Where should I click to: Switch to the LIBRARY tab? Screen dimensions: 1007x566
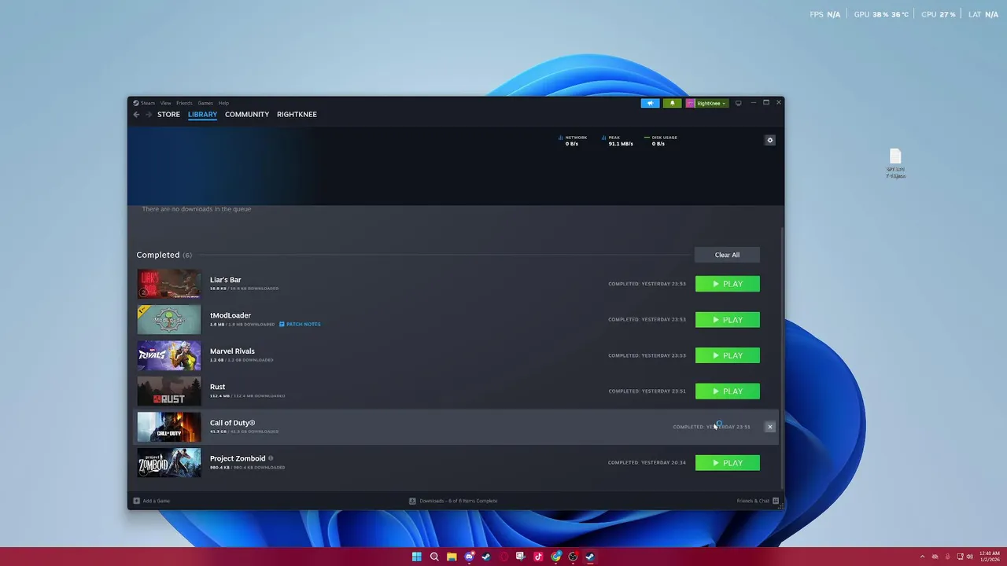(x=202, y=114)
